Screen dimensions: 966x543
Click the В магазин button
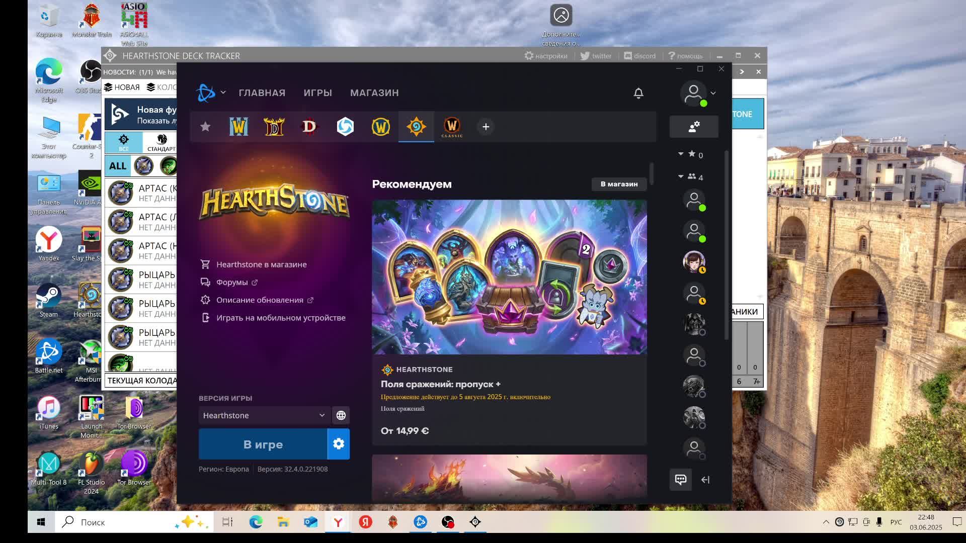[619, 184]
